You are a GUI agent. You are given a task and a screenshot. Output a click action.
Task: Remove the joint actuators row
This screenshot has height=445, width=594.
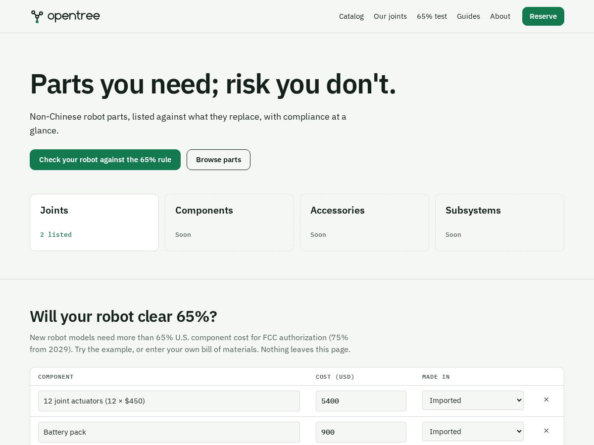tap(546, 400)
